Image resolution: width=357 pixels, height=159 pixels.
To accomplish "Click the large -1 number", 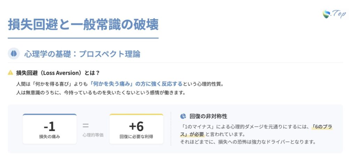I will (x=50, y=126).
